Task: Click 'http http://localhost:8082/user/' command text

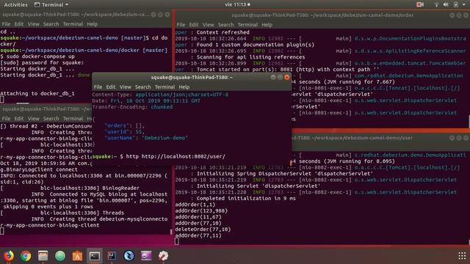Action: [176, 156]
